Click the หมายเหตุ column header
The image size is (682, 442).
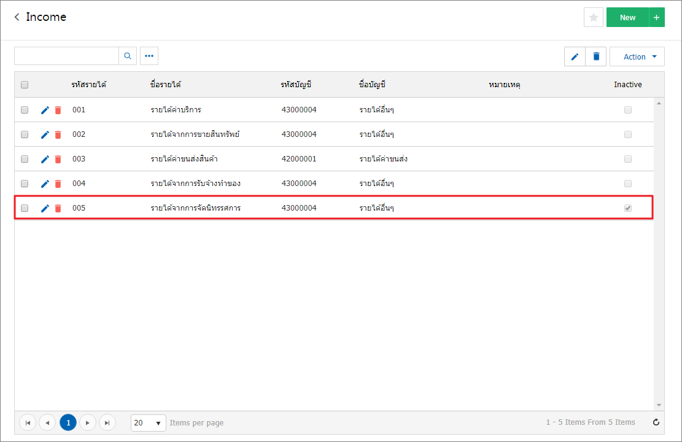(505, 84)
